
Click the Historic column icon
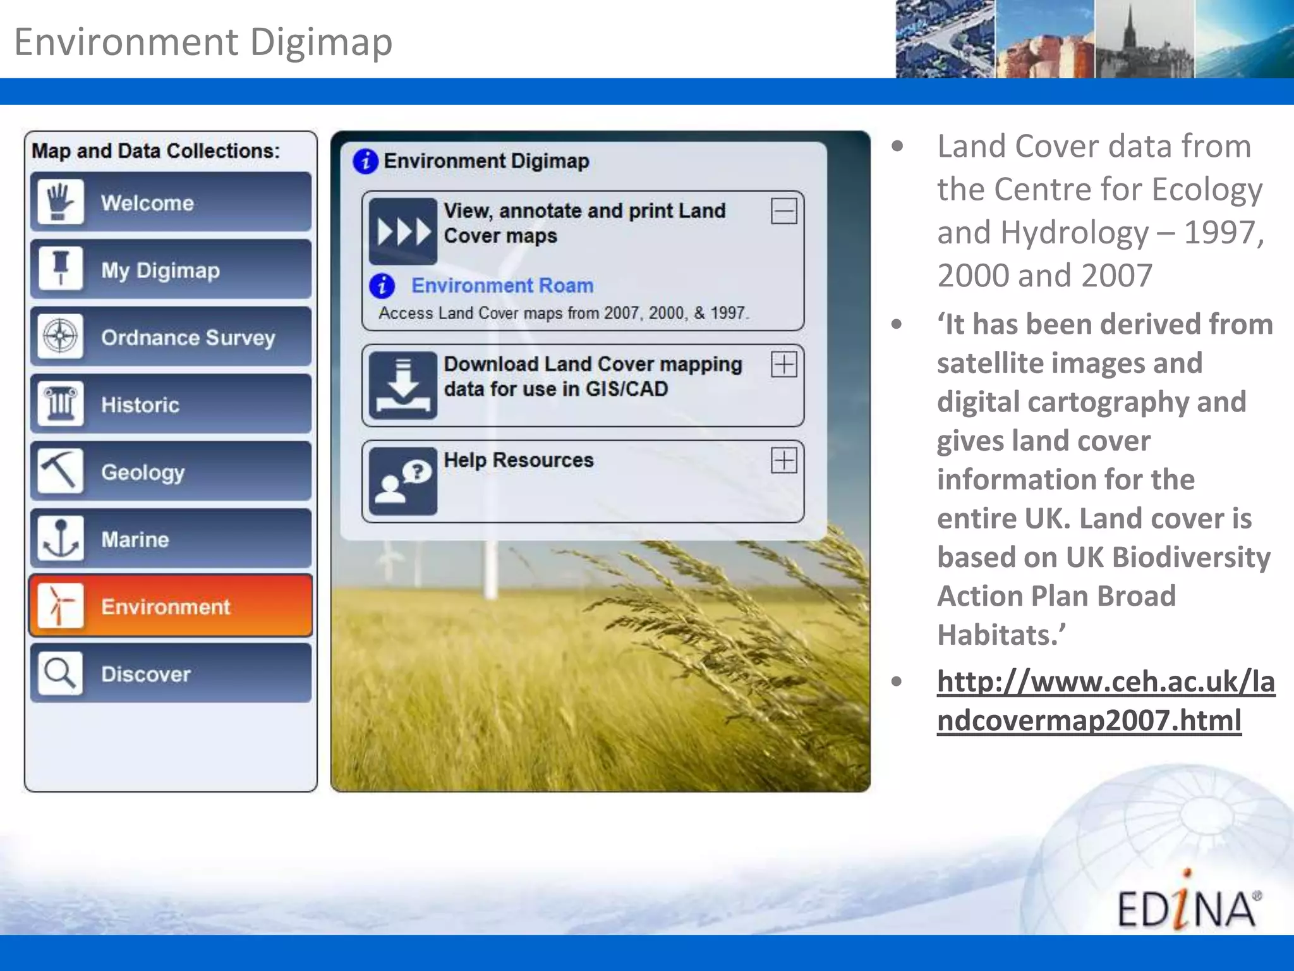click(60, 404)
